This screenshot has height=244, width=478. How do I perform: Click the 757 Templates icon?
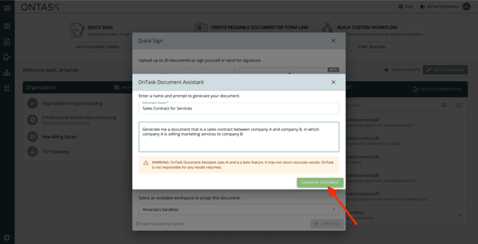pos(32,152)
